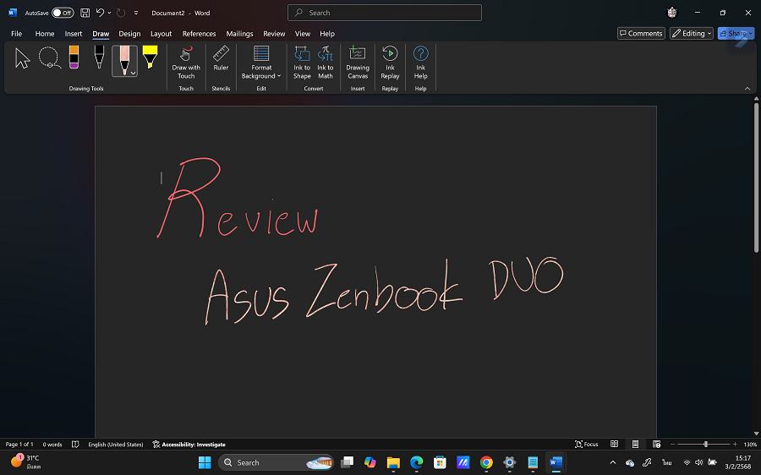Viewport: 761px width, 475px height.
Task: Choose the eraser in Drawing Tools
Action: [74, 58]
